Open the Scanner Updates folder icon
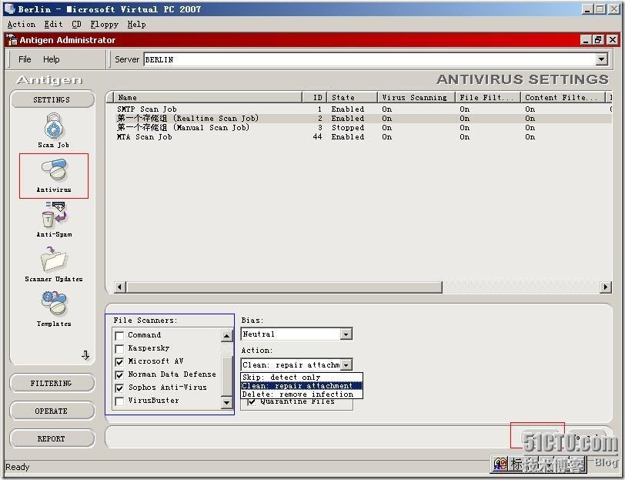Screen dimensions: 625x480 point(54,260)
